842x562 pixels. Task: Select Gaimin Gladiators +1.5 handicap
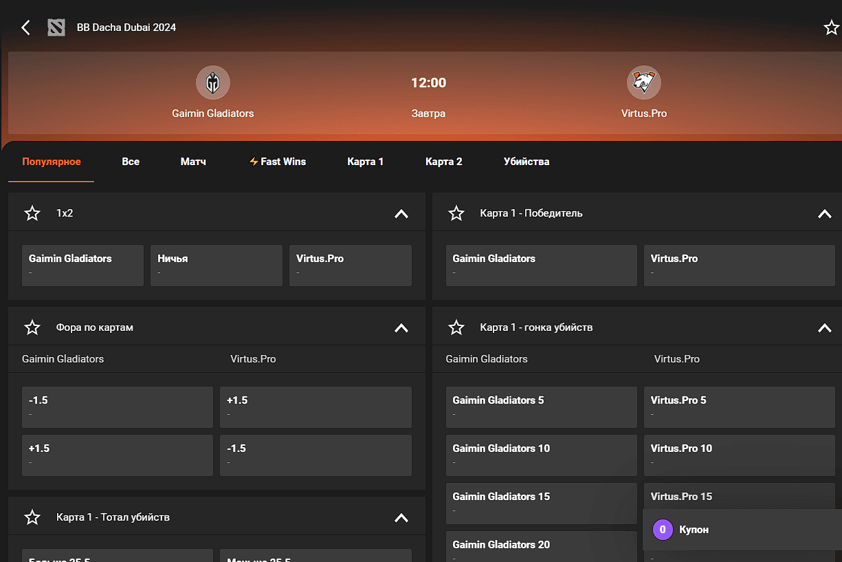(x=118, y=455)
